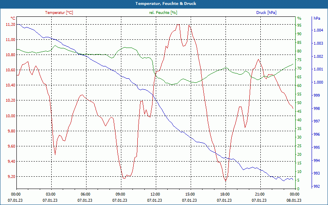Click the 999 pressure axis value
This screenshot has width=328, height=205.
click(x=317, y=96)
